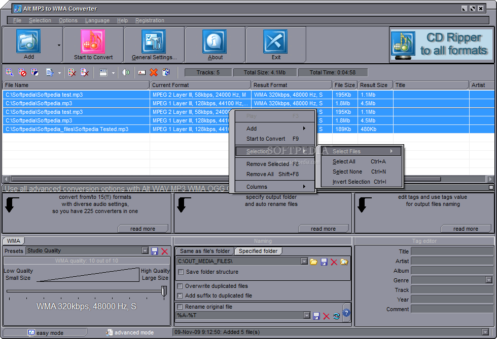Click the blue question mark help icon
The image size is (497, 339).
(346, 313)
